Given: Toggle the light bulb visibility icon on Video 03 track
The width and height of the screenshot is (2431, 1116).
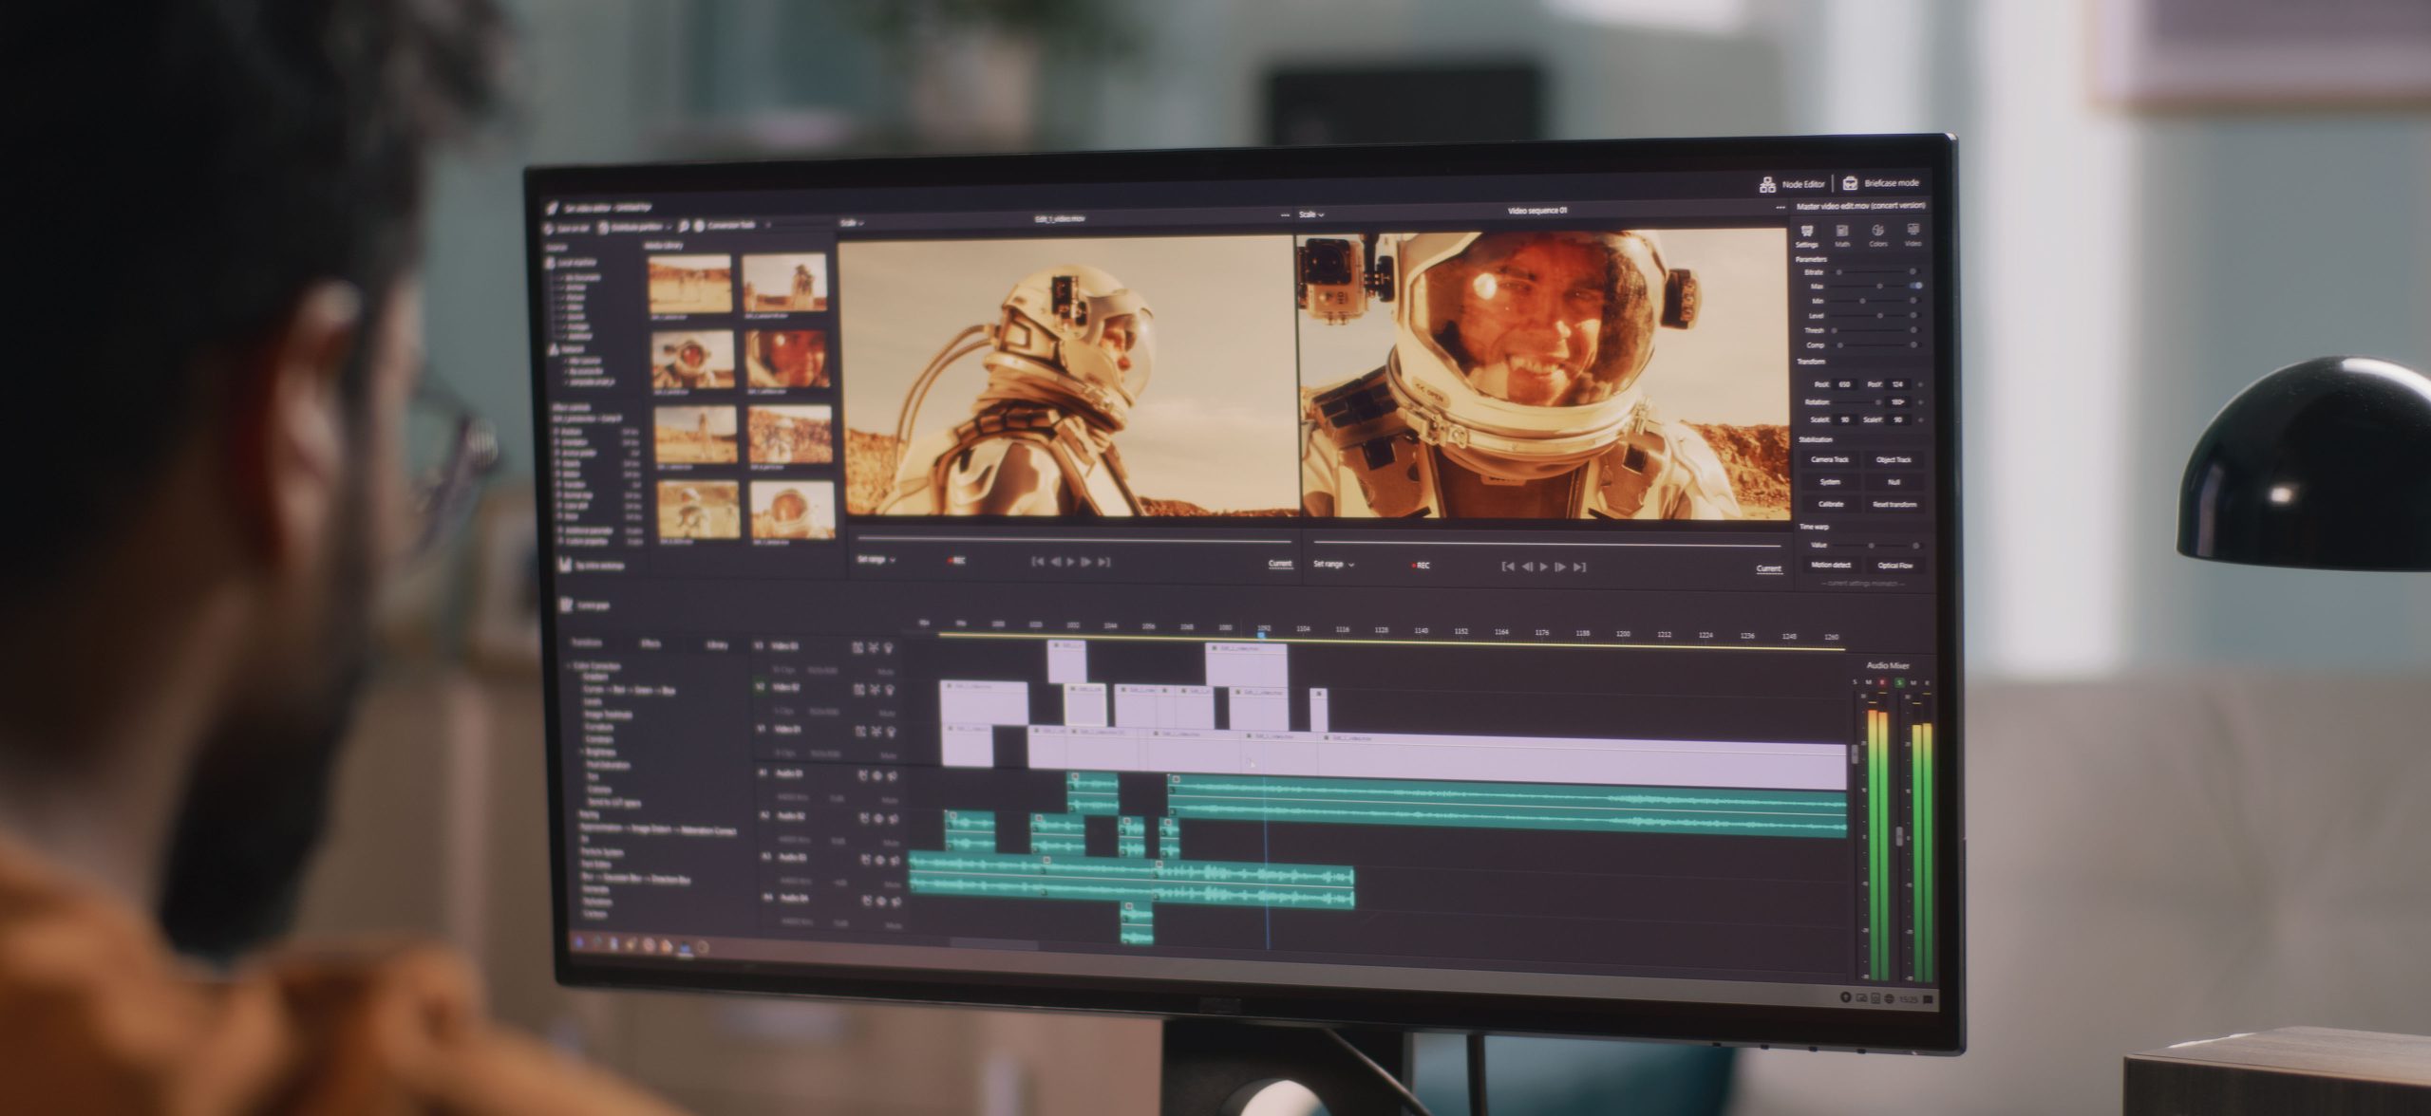Looking at the screenshot, I should point(889,648).
